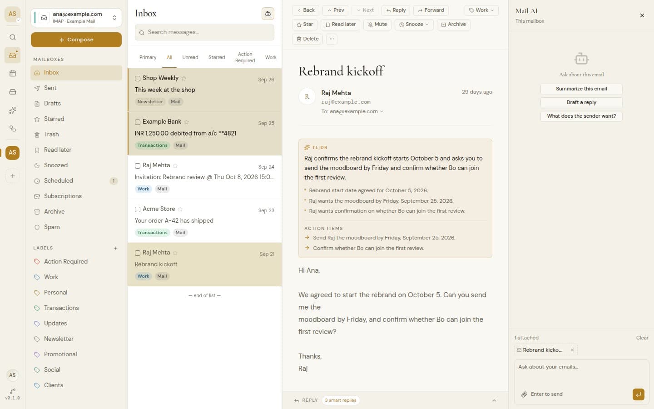Show 3 smart replies
This screenshot has height=409, width=654.
coord(341,400)
